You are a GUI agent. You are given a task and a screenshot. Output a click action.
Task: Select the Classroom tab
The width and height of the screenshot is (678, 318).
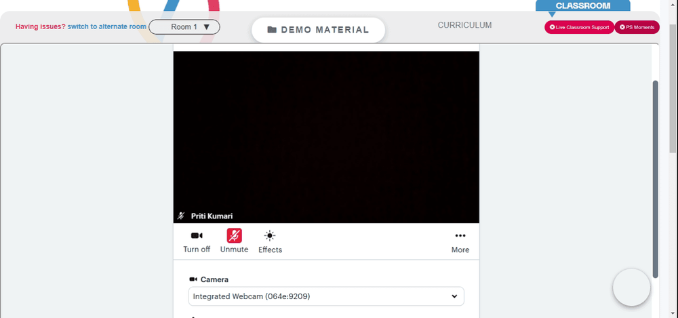[x=582, y=5]
